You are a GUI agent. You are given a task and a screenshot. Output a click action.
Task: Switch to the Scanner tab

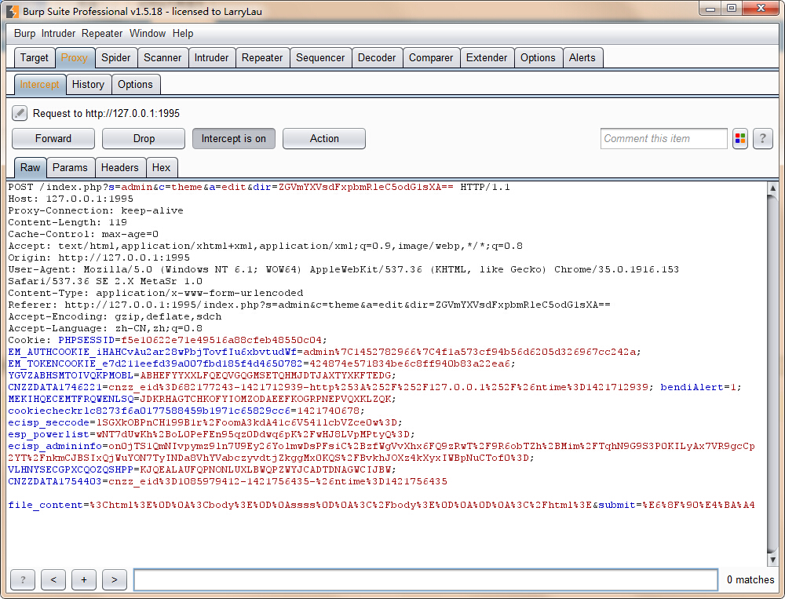tap(162, 57)
